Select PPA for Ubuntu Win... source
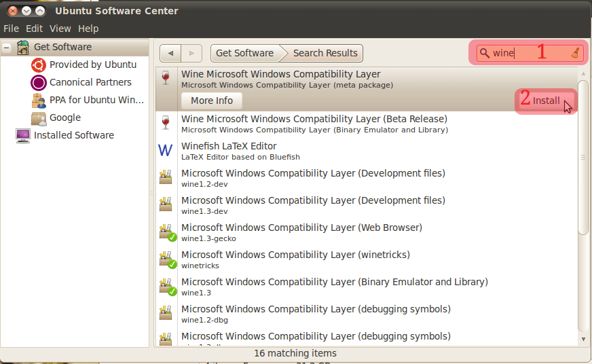The width and height of the screenshot is (592, 364). click(96, 100)
